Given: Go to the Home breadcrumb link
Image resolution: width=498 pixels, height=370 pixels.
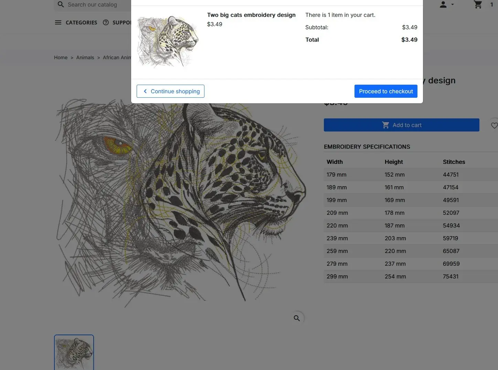Looking at the screenshot, I should click(61, 57).
